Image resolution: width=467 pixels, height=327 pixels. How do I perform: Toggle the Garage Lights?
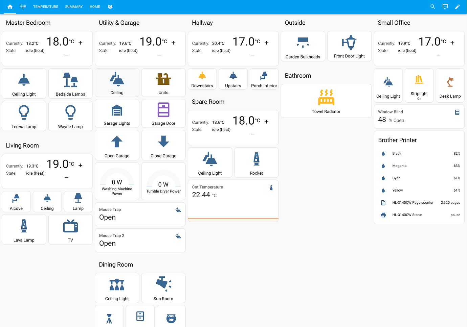click(117, 114)
